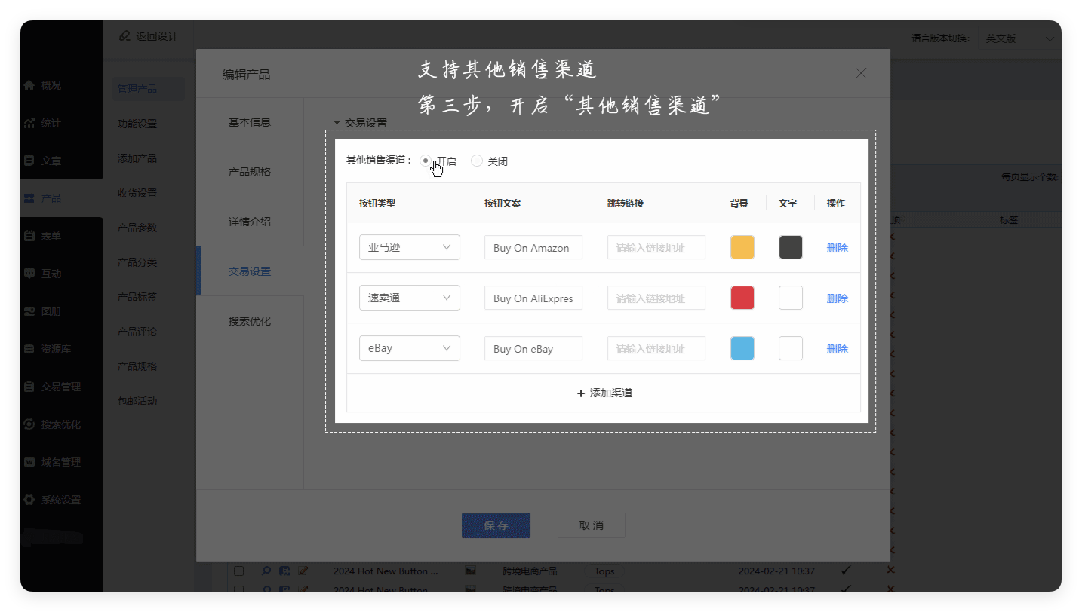Switch to the 基本信息 tab
Viewport: 1082px width, 612px height.
[x=250, y=122]
